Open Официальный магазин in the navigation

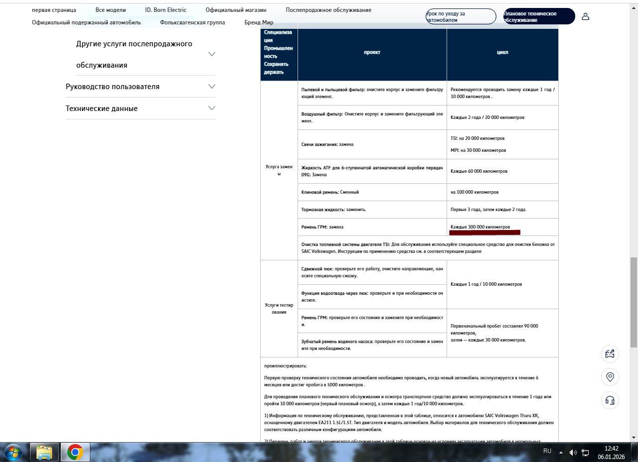[x=236, y=10]
